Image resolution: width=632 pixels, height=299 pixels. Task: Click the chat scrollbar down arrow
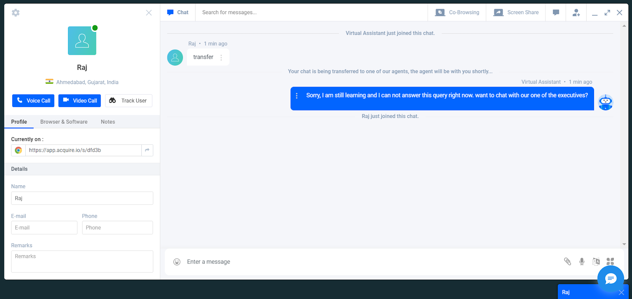(x=624, y=244)
